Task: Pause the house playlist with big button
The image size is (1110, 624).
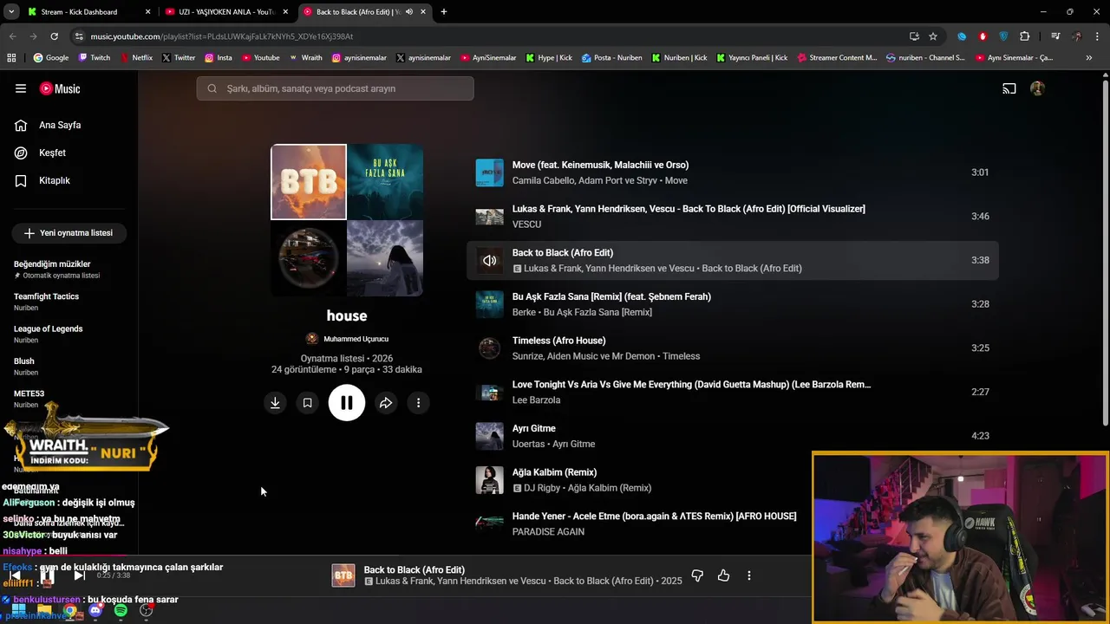Action: (347, 403)
